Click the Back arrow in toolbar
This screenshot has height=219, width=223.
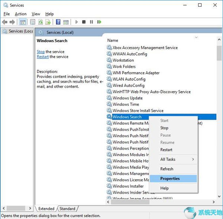[x=5, y=22]
